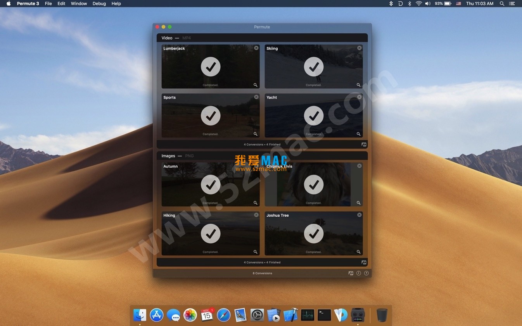The width and height of the screenshot is (522, 326).
Task: Click the Permute robot icon in the Dock
Action: tap(358, 315)
